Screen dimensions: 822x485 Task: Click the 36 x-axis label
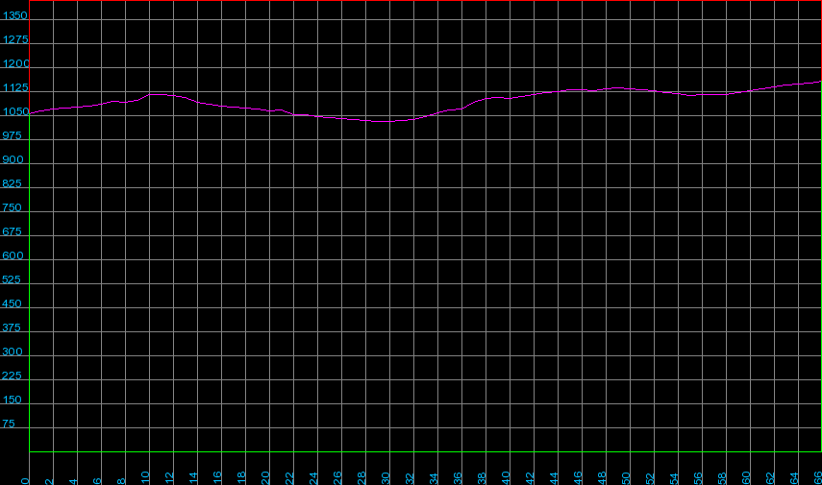pos(458,478)
